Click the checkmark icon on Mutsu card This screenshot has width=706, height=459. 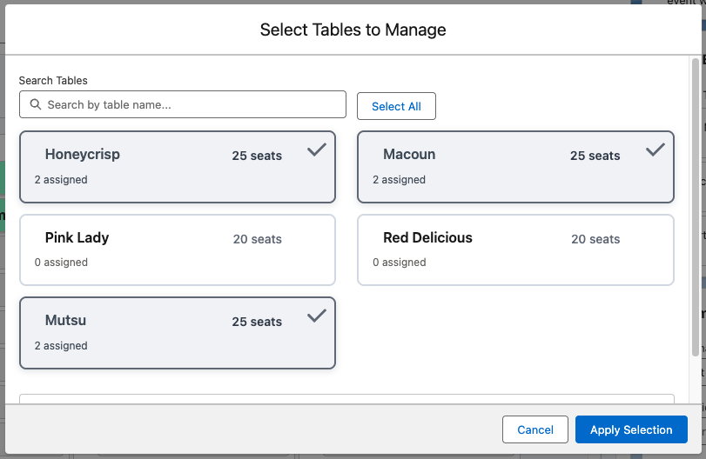click(317, 316)
